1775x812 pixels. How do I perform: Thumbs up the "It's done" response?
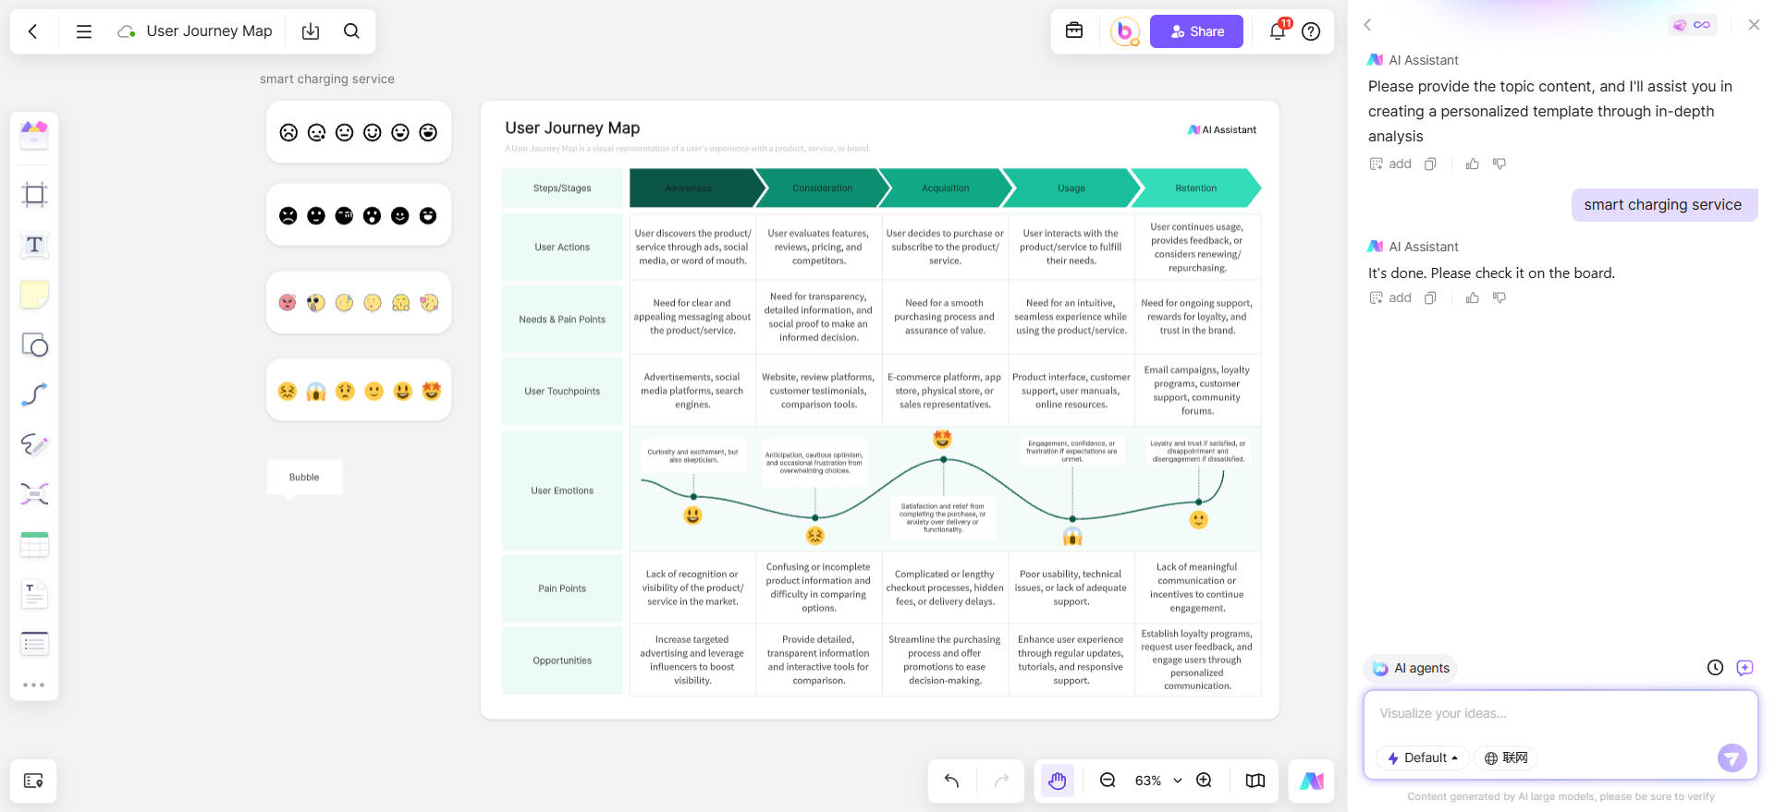tap(1473, 297)
